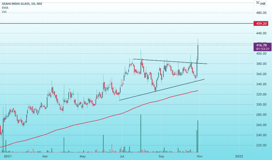Click the 340.00 price axis label
The height and width of the screenshot is (160, 272).
[261, 84]
